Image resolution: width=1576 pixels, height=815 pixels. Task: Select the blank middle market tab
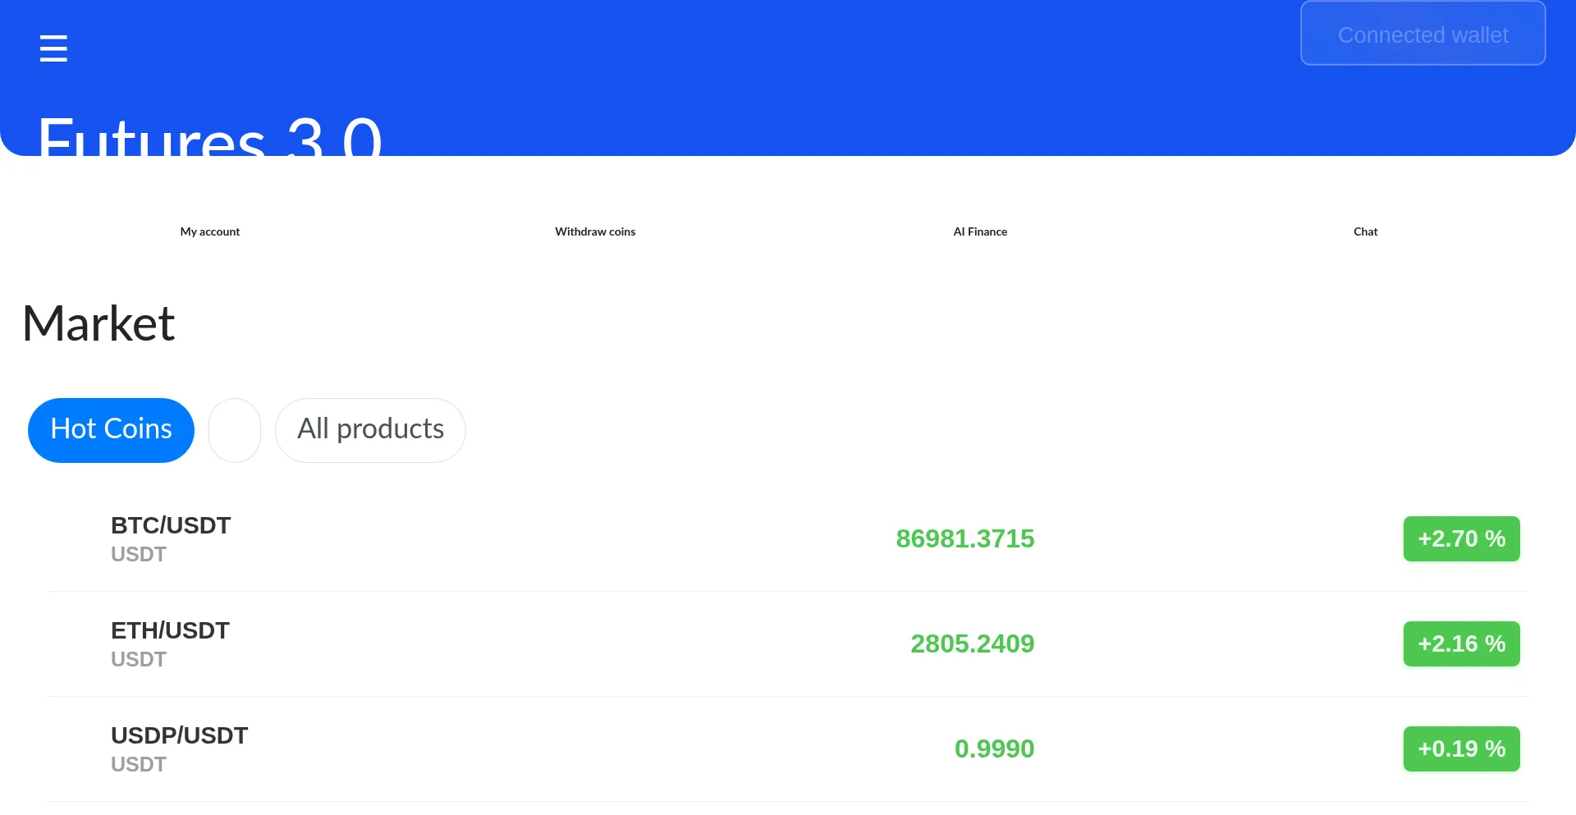click(235, 430)
